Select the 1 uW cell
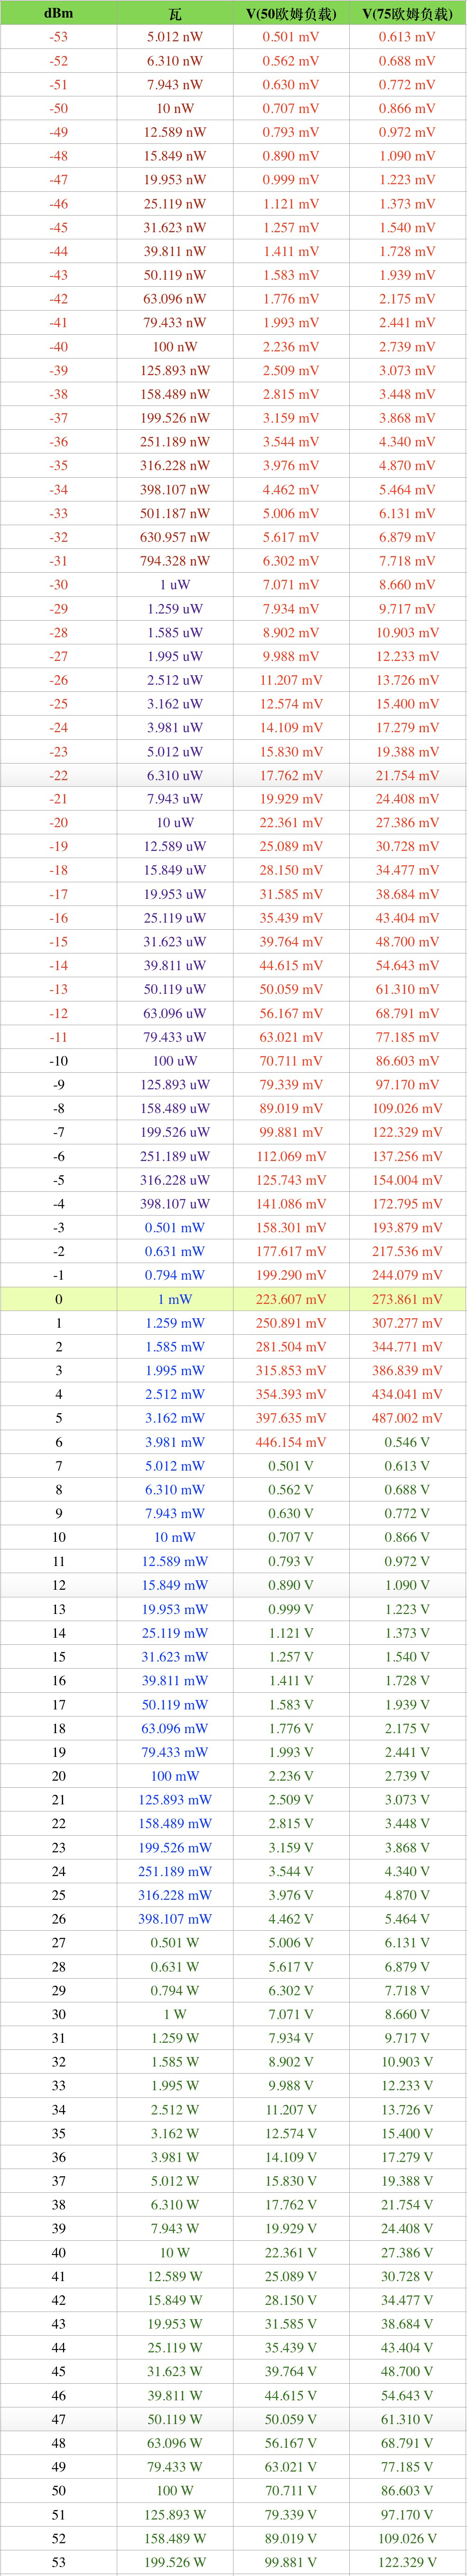 tap(175, 585)
